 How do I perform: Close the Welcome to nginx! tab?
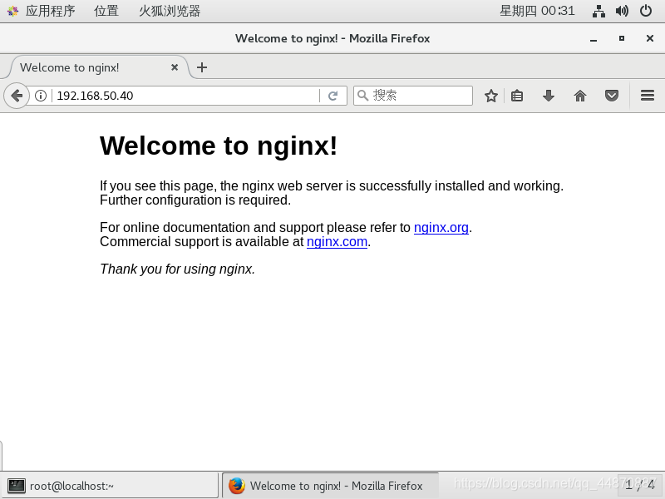coord(175,67)
